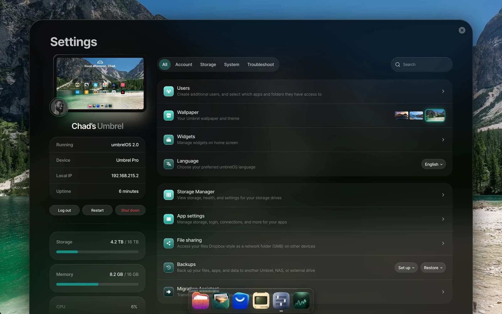502x314 pixels.
Task: Click the Wallpaper setting icon
Action: click(168, 115)
